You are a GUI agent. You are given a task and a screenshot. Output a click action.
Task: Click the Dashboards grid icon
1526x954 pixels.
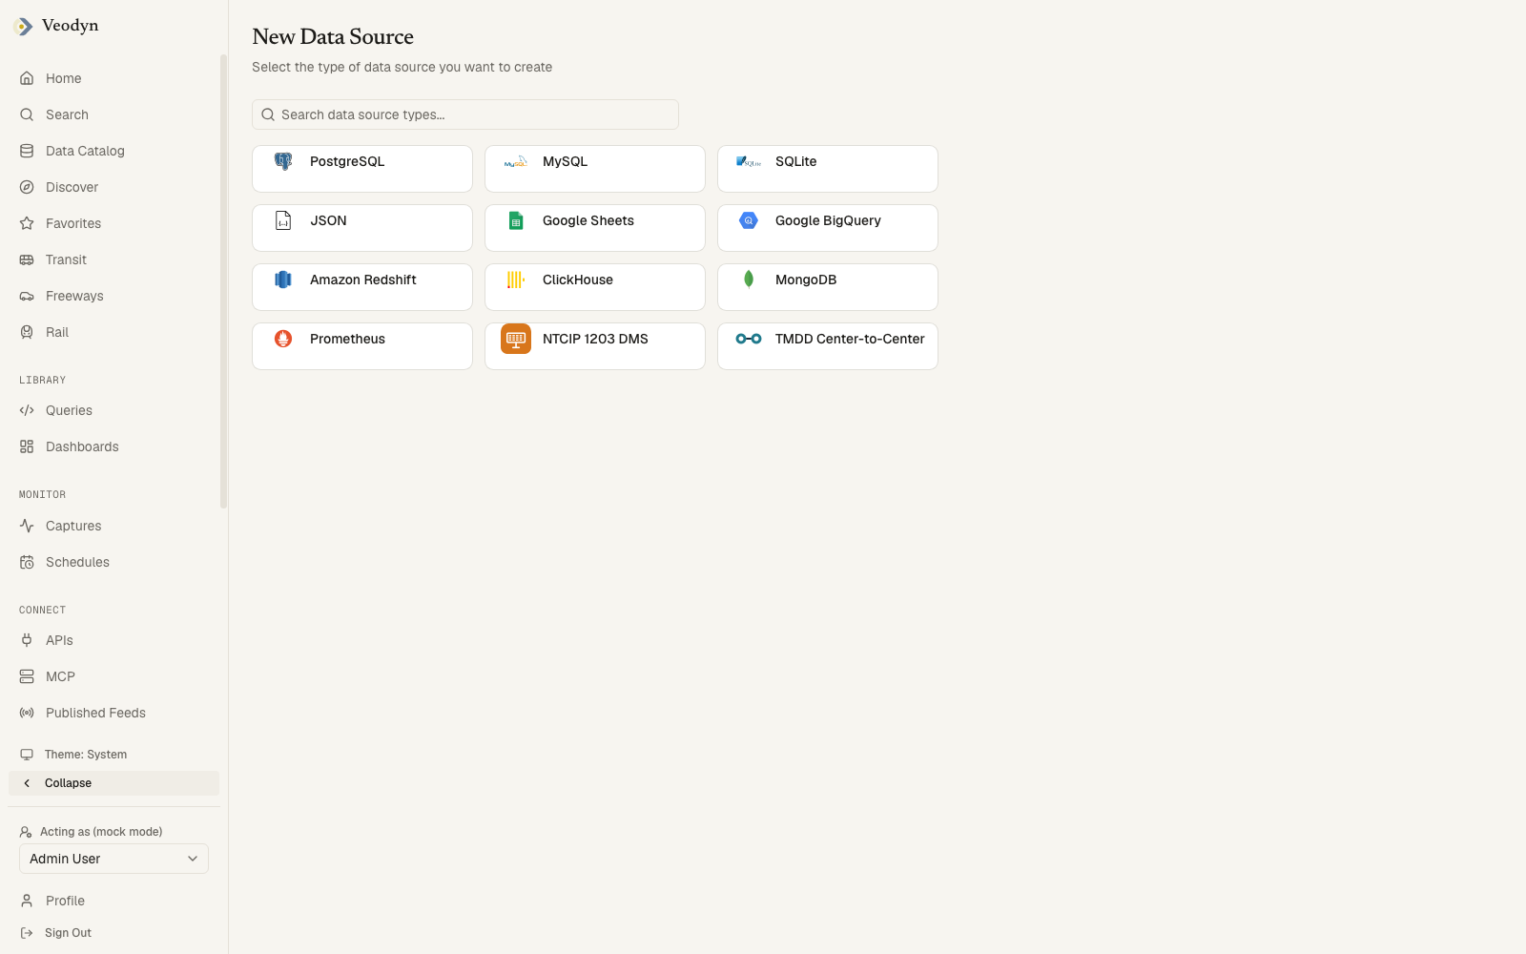coord(27,446)
